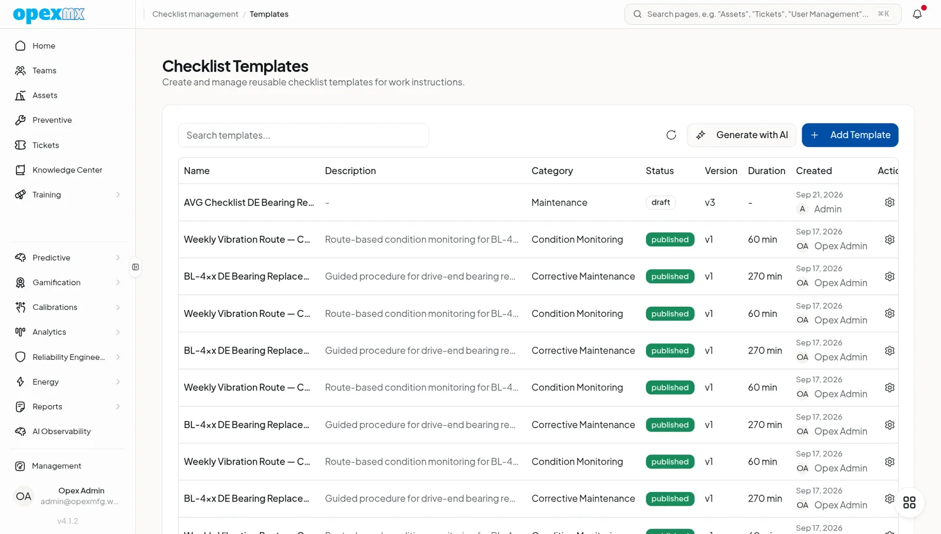Click the Category column header
Image resolution: width=941 pixels, height=534 pixels.
click(552, 171)
